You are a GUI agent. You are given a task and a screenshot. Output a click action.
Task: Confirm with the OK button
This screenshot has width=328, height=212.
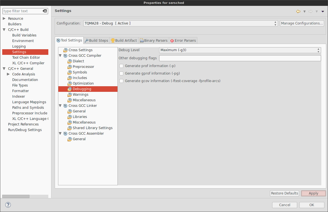pyautogui.click(x=312, y=205)
